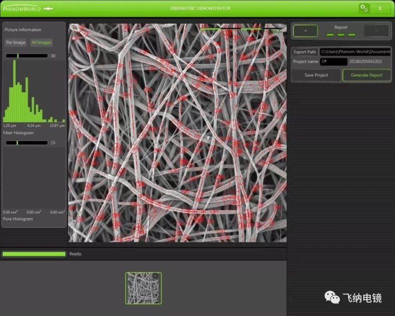Click the Project name input field
395x316 pixels.
(x=334, y=62)
